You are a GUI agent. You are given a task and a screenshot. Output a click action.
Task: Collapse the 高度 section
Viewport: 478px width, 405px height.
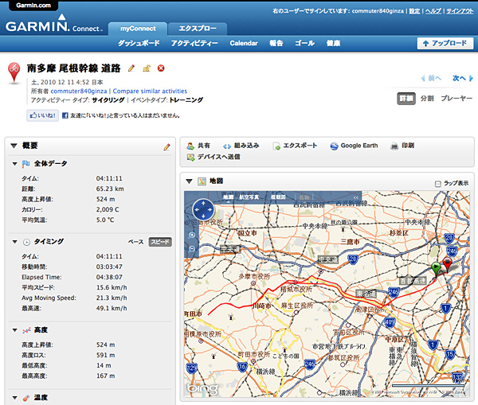pyautogui.click(x=14, y=330)
